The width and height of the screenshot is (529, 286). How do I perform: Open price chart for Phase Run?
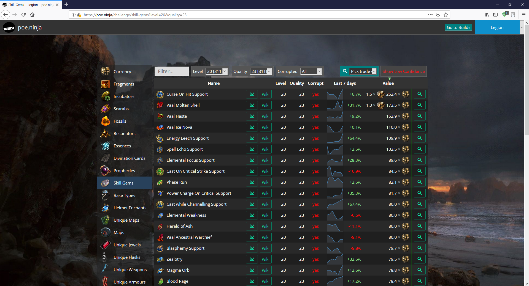[252, 182]
